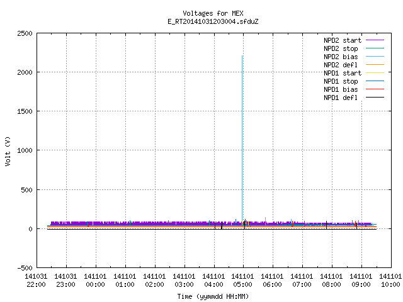Image resolution: width=403 pixels, height=302 pixels.
Task: Click the 141101 06:00 x-axis label
Action: 273,281
